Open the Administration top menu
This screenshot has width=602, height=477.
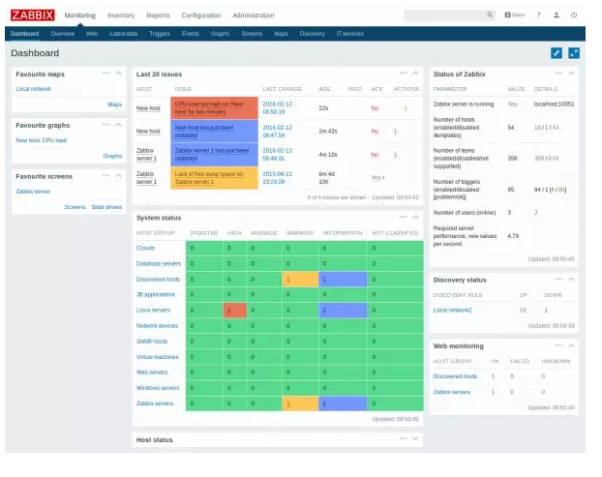click(254, 15)
